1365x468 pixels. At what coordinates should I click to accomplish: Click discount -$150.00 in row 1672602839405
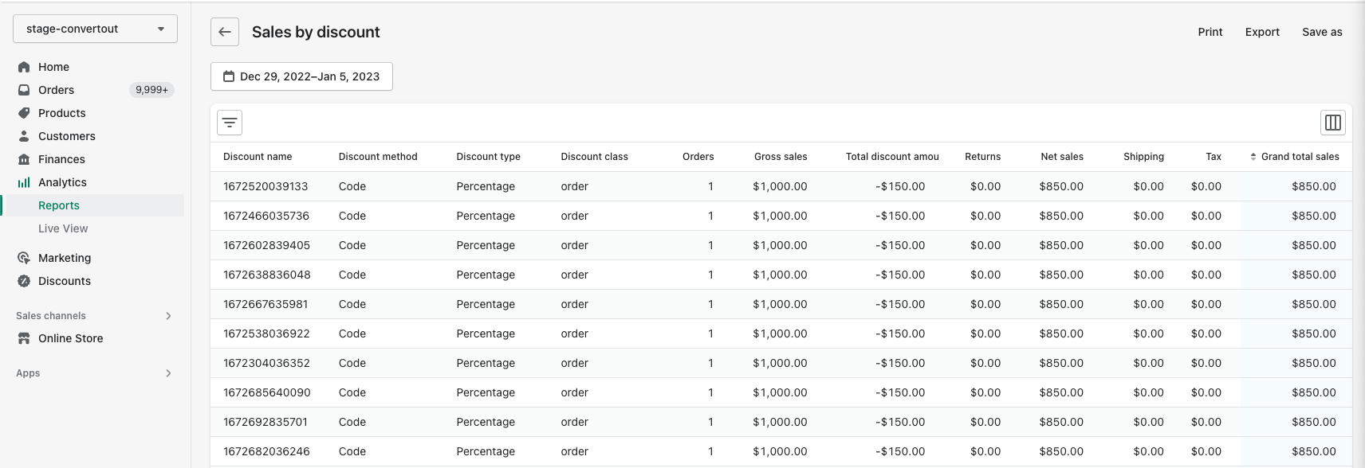(x=900, y=245)
